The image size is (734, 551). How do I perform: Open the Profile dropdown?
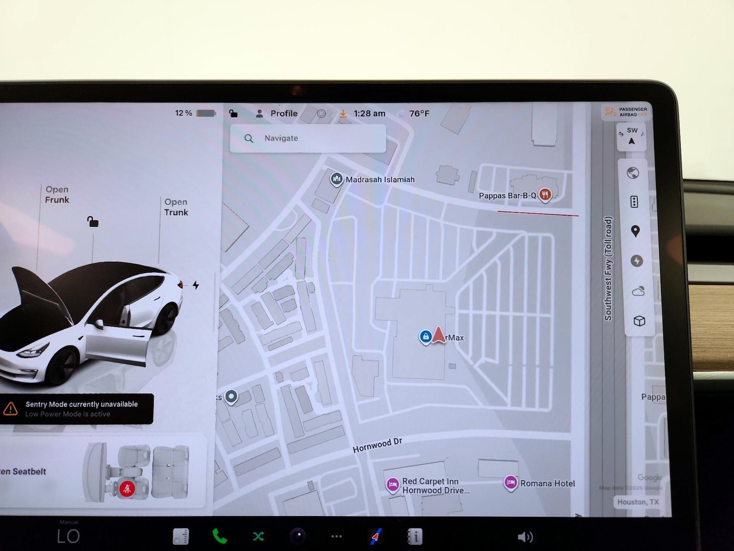point(277,113)
